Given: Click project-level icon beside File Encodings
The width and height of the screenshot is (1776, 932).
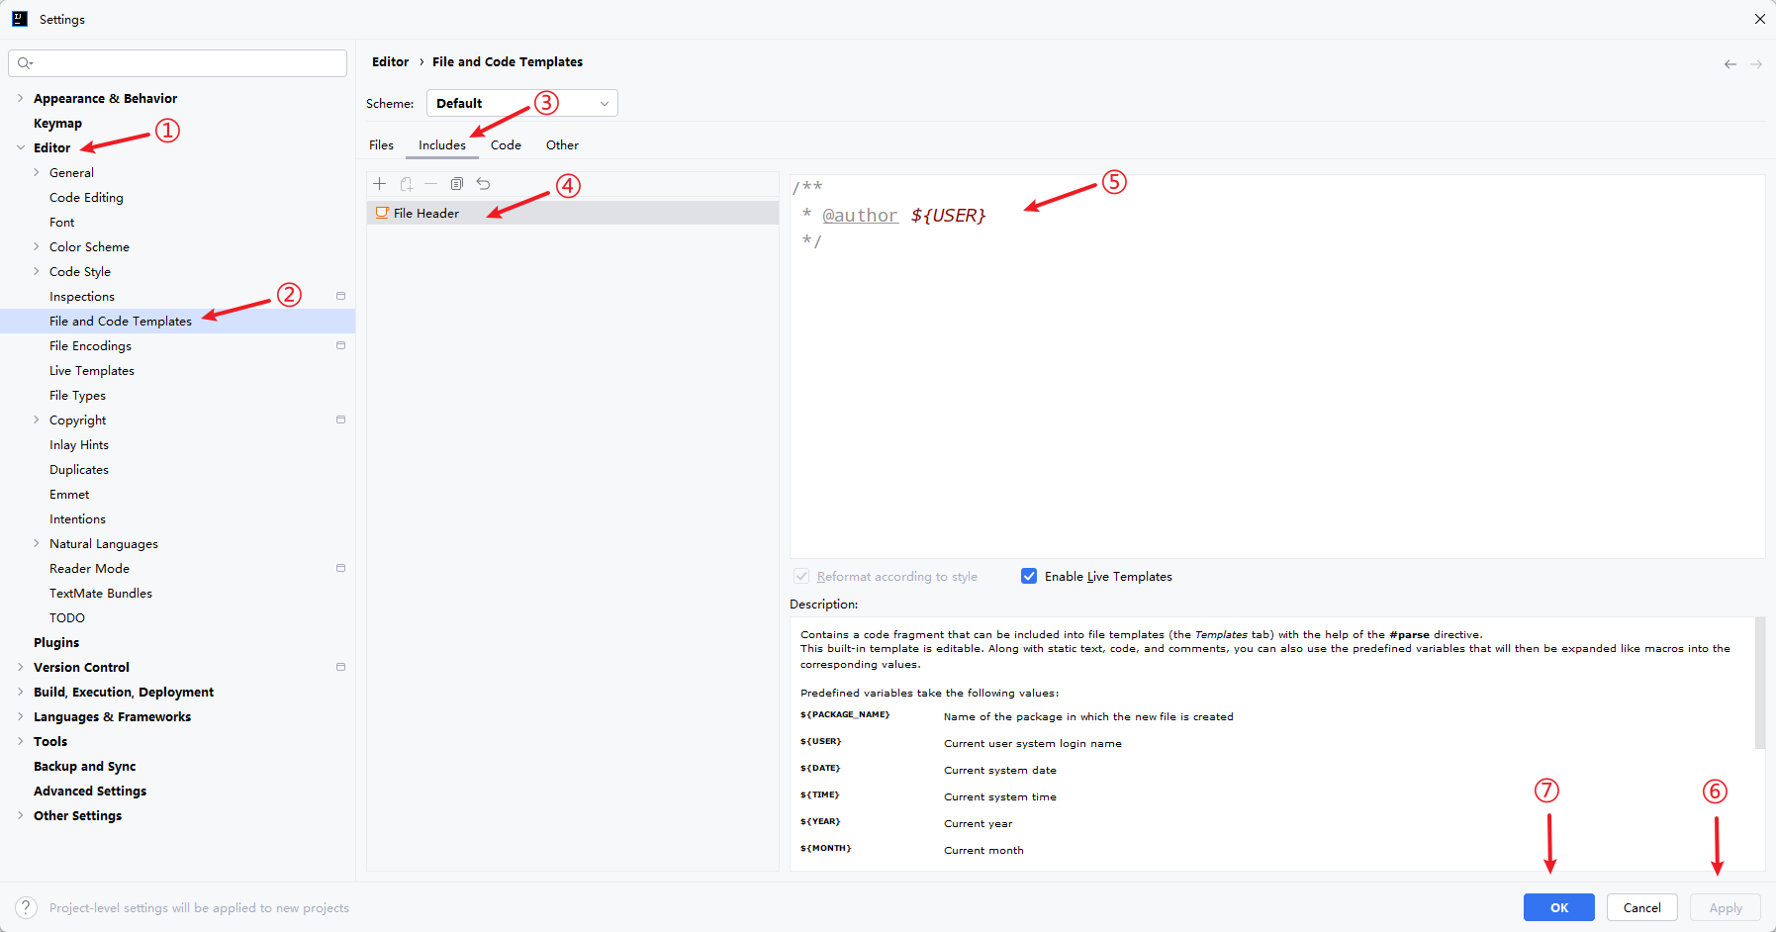Looking at the screenshot, I should click(x=340, y=345).
